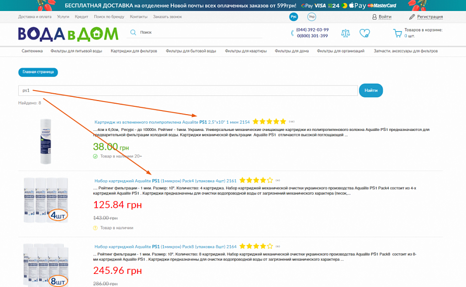Open Поиск по бренду link
This screenshot has height=287, width=466.
pos(109,17)
